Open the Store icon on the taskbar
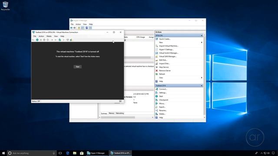 82,153
